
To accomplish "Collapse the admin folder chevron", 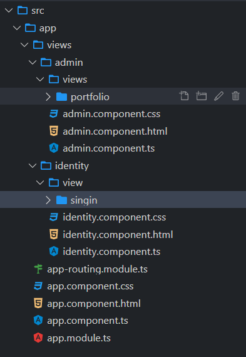I will pos(33,62).
